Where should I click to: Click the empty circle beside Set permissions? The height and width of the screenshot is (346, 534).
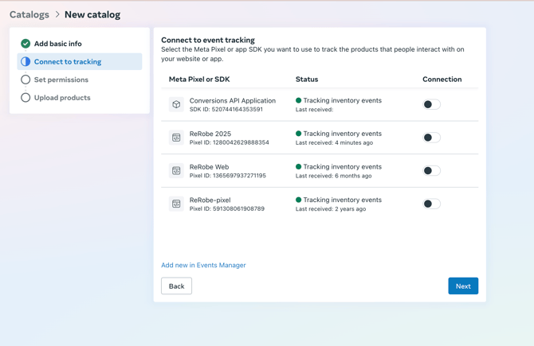click(26, 80)
